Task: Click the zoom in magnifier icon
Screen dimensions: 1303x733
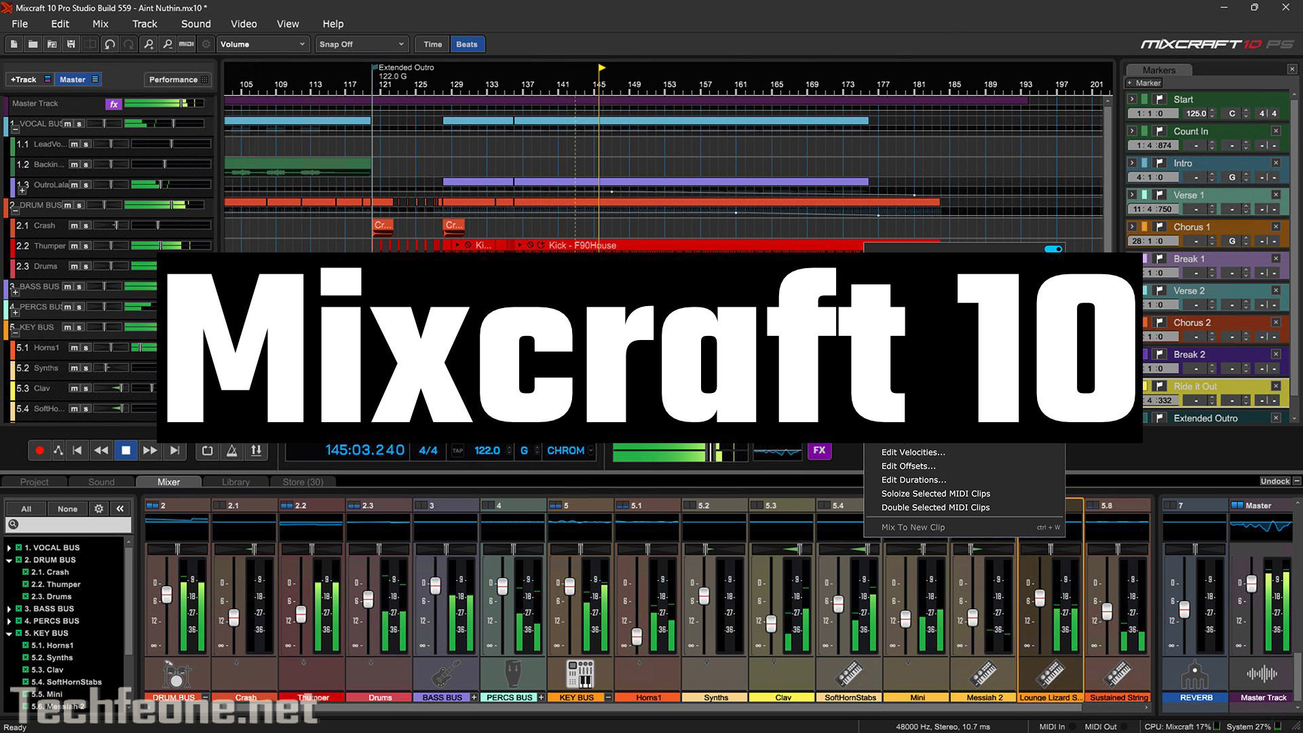Action: point(149,44)
